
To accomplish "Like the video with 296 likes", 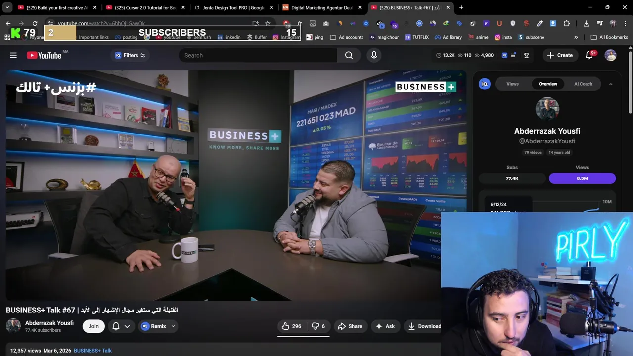I will coord(291,326).
